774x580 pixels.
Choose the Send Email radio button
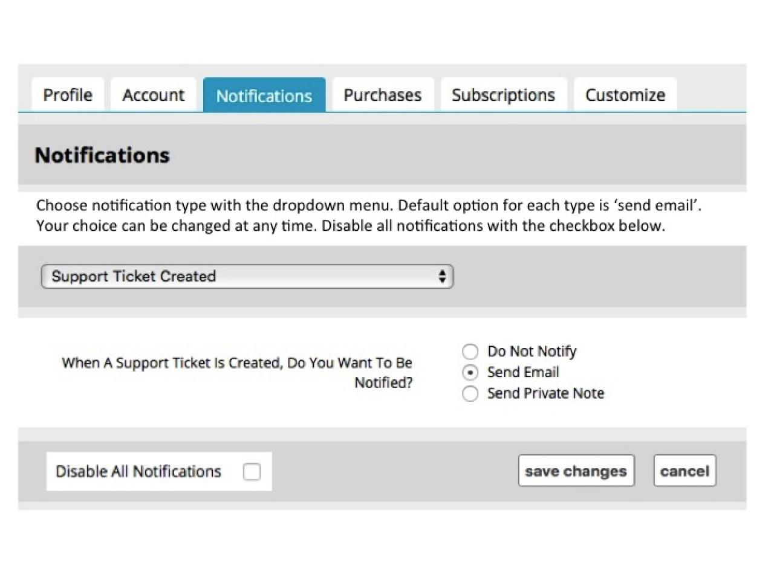tap(470, 372)
